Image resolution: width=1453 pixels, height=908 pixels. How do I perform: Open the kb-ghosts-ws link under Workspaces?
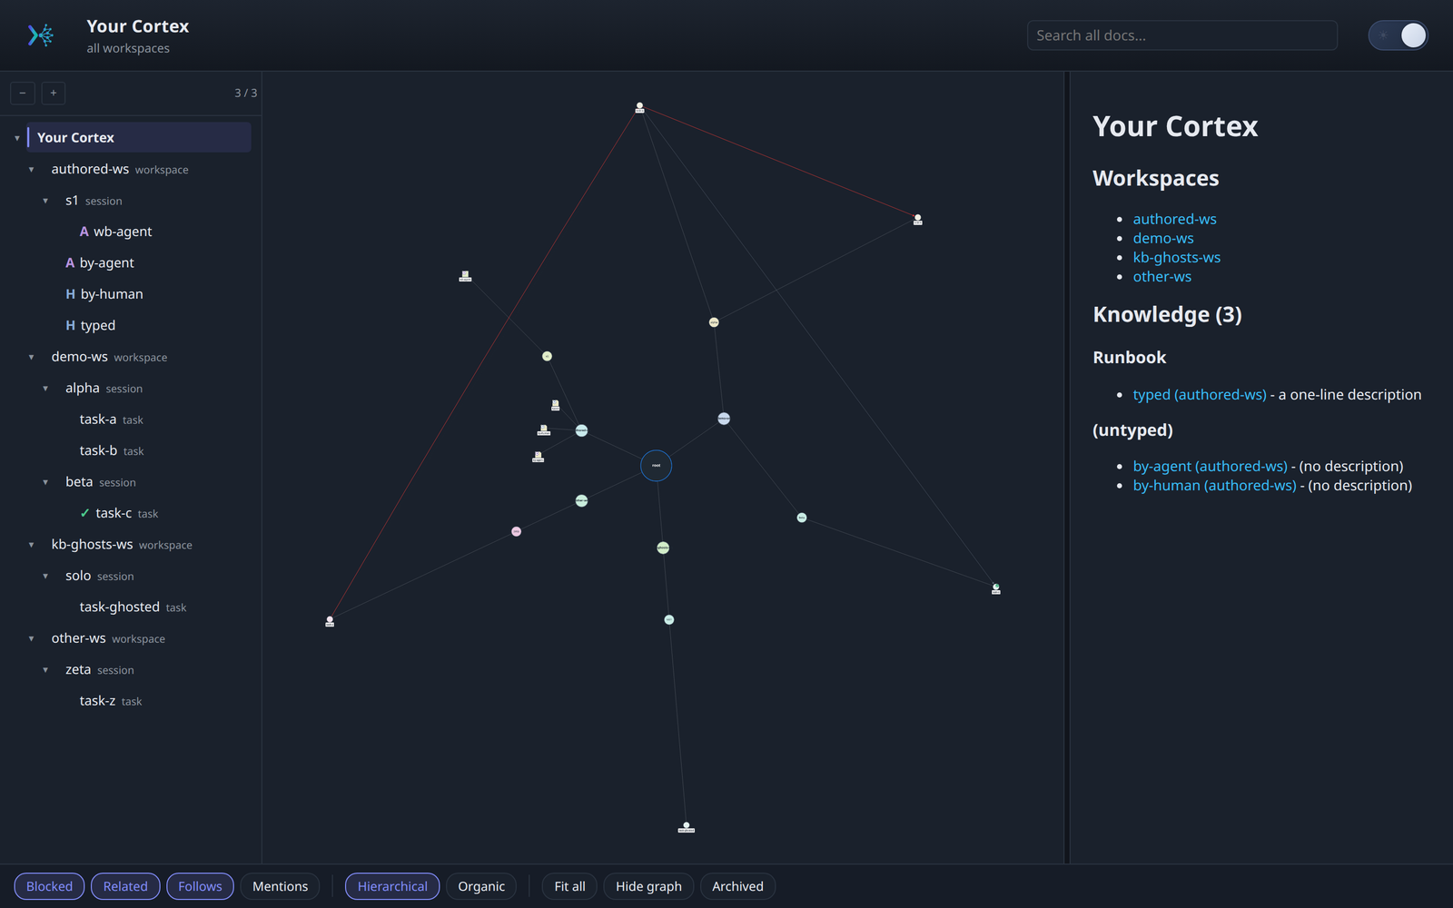point(1176,257)
